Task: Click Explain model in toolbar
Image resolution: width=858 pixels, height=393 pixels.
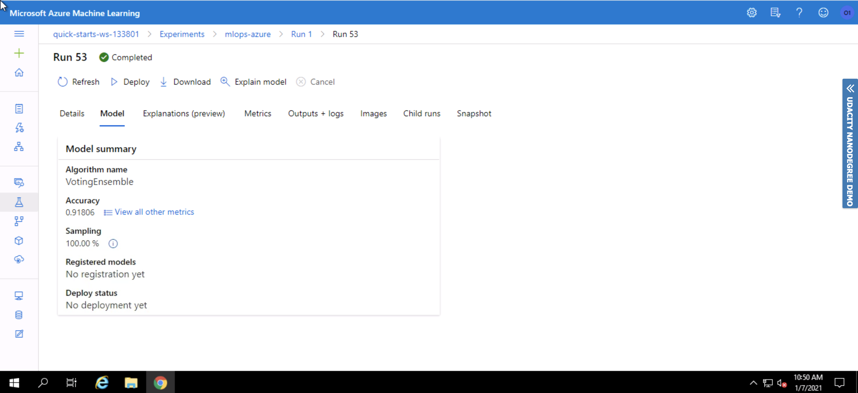Action: click(254, 82)
